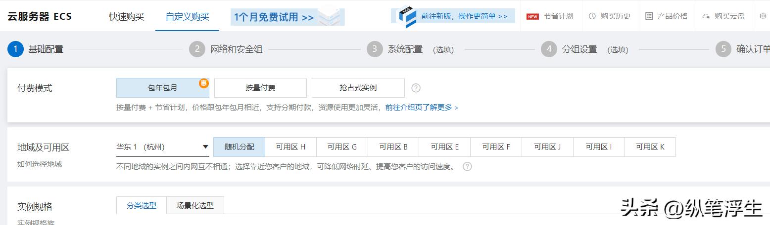Viewport: 770px width, 225px height.
Task: Click the 云服务器 ECS title
Action: [40, 16]
